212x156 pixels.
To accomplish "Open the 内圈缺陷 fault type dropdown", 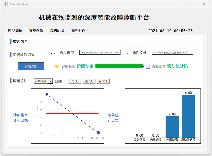I will tap(41, 81).
